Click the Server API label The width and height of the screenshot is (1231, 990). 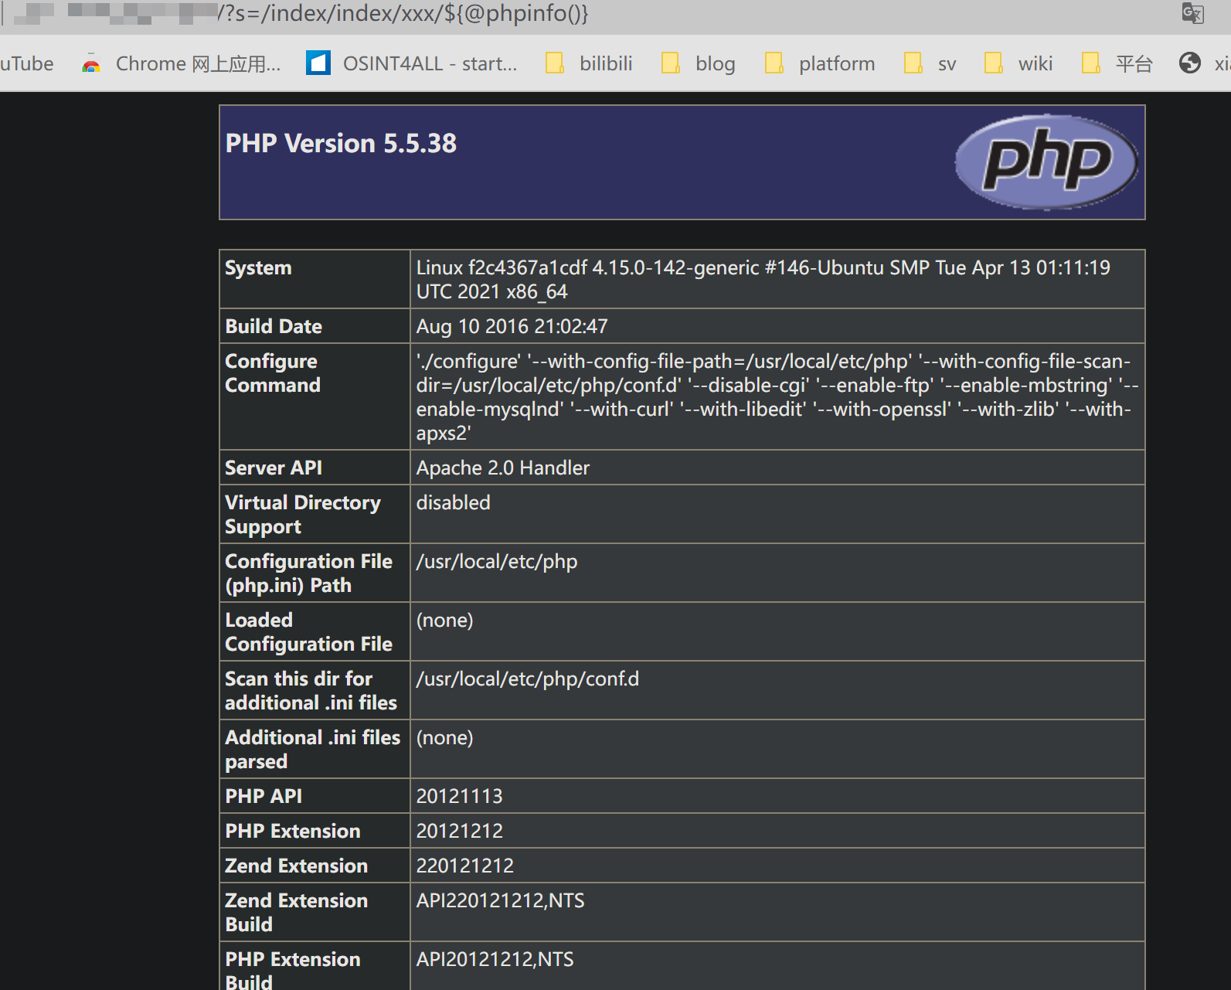click(274, 468)
